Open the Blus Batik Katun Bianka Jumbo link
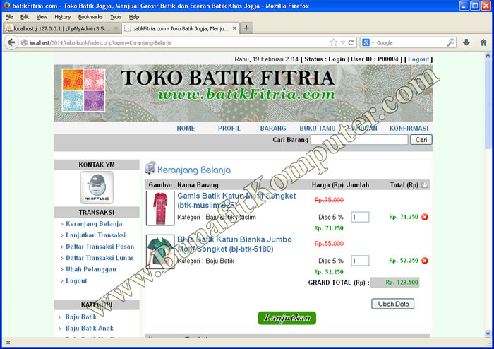Viewport: 494px width, 349px height. click(x=235, y=244)
